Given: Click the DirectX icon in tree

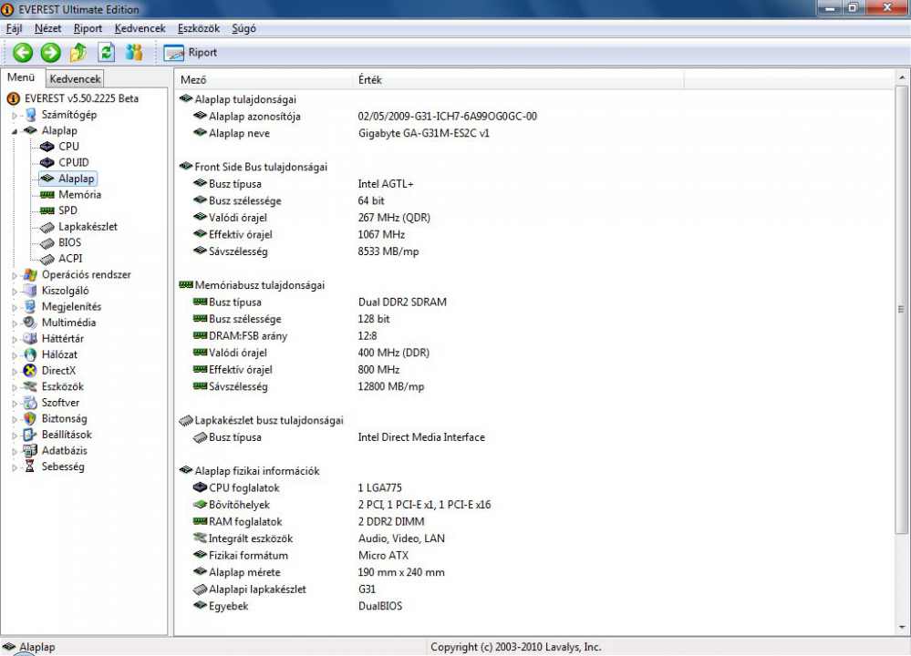Looking at the screenshot, I should pos(30,371).
